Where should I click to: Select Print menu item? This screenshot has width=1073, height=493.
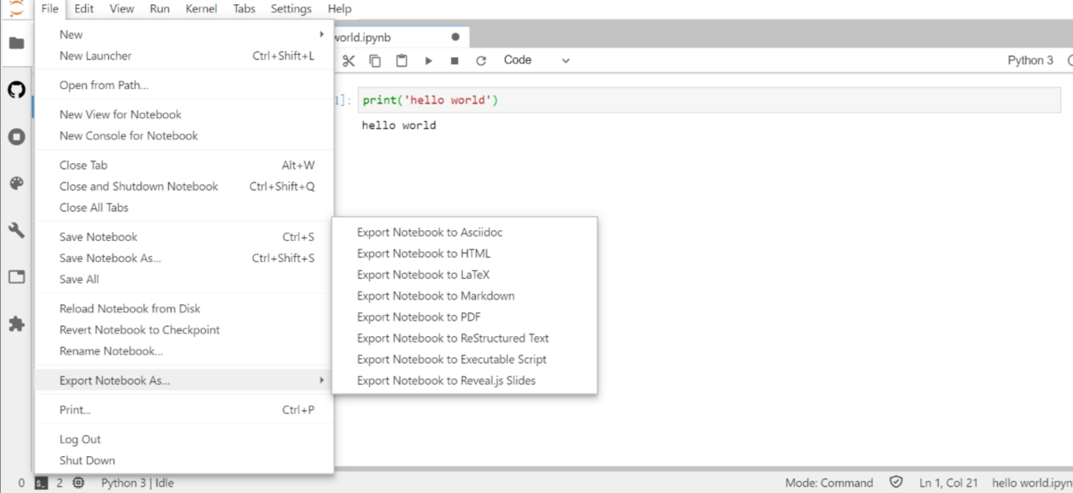185,409
